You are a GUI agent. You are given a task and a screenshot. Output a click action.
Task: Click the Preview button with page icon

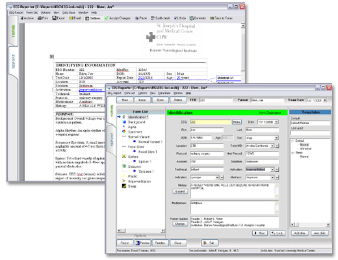[x=142, y=243]
